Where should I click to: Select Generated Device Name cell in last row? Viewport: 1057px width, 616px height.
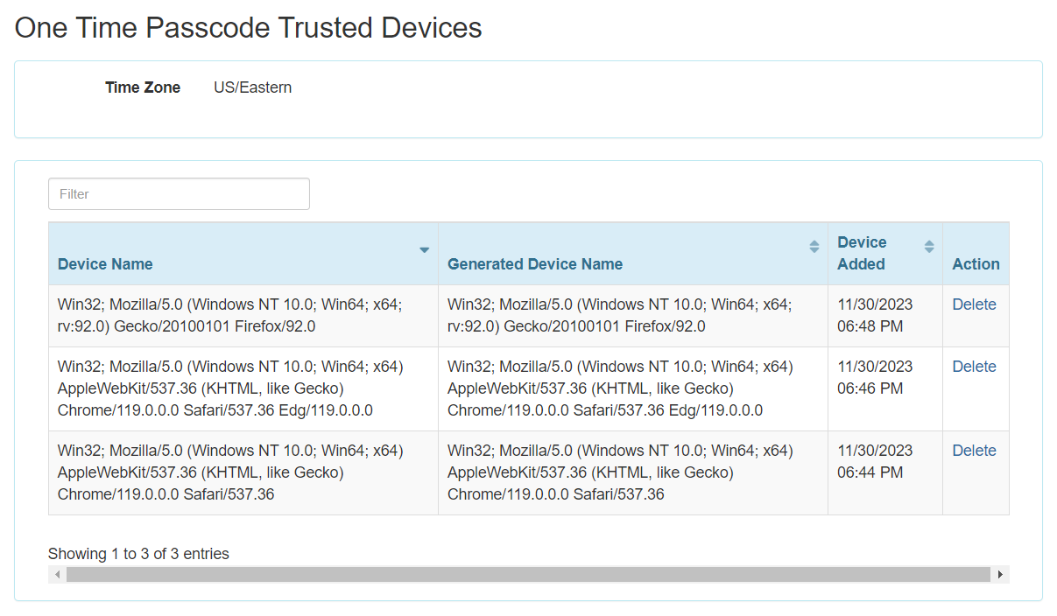click(633, 473)
